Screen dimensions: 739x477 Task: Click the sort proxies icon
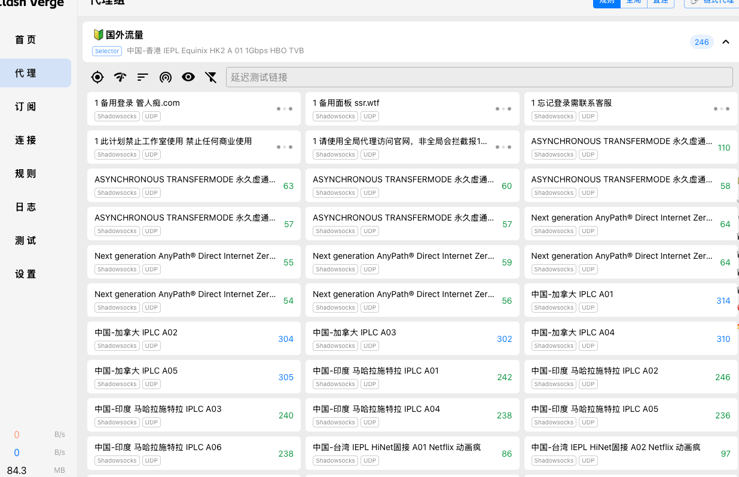tap(142, 77)
